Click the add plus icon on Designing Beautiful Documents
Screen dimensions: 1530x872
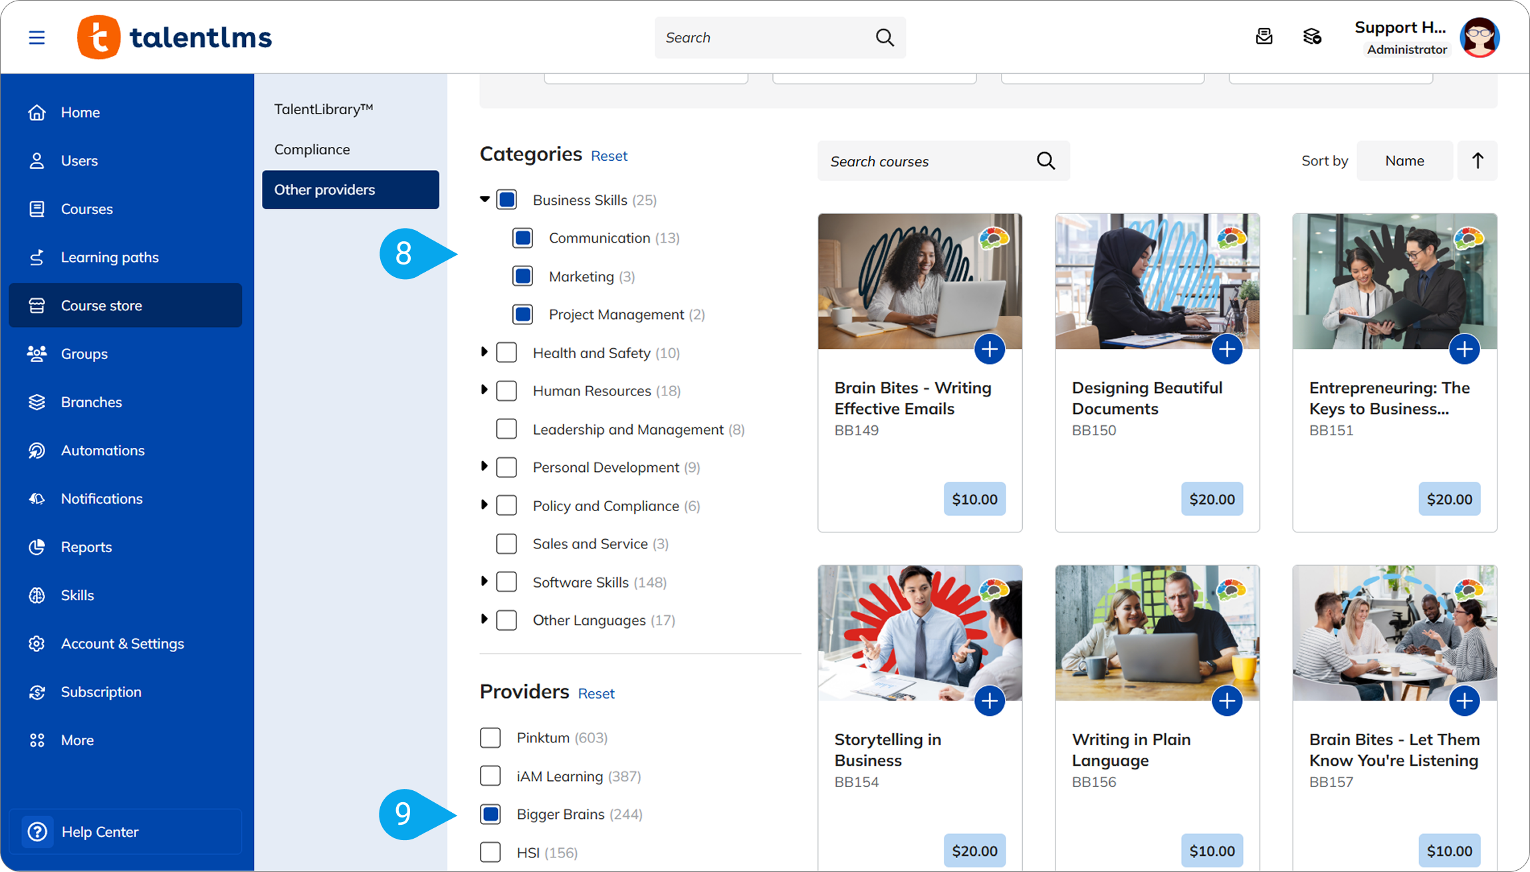click(1226, 349)
